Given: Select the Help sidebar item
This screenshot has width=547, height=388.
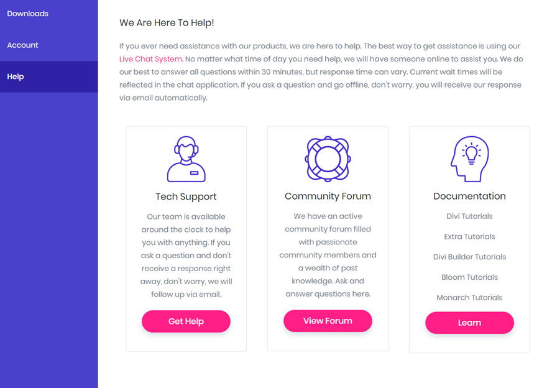Looking at the screenshot, I should (16, 77).
